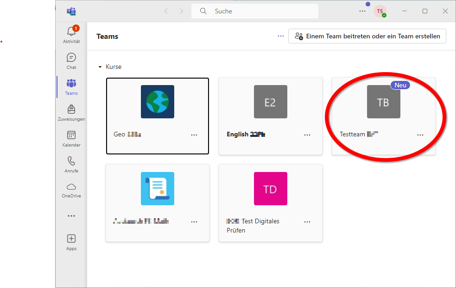
Task: Click the Geo team name
Action: click(127, 134)
